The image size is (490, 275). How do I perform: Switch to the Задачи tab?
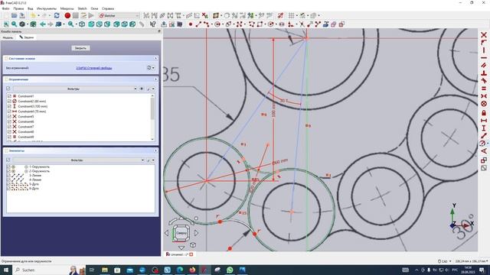coord(27,37)
